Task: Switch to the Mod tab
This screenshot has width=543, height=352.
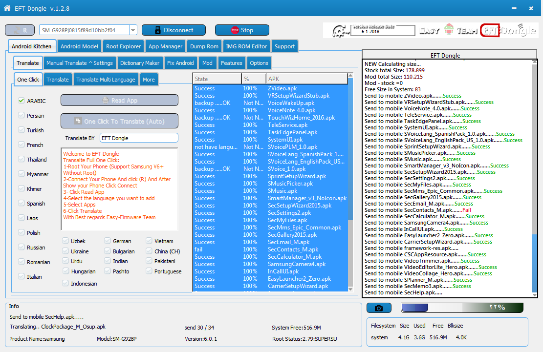Action: click(x=207, y=63)
